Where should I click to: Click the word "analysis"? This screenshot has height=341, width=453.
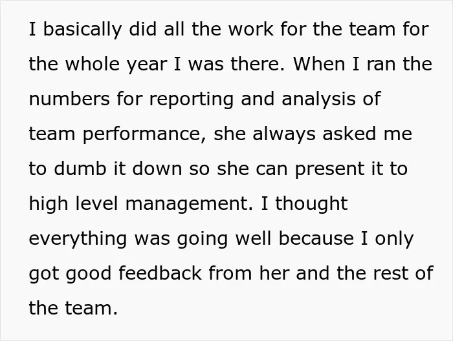(x=318, y=99)
